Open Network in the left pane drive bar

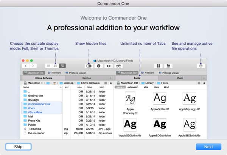[54, 73]
